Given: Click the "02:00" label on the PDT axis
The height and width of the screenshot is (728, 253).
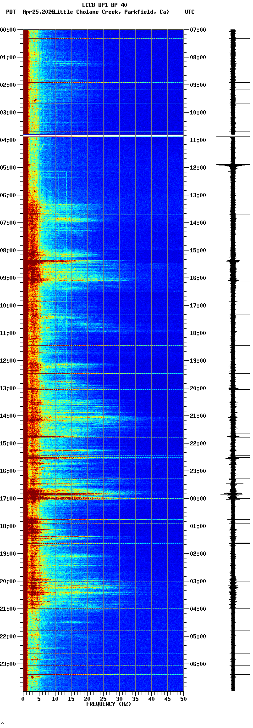Looking at the screenshot, I should [8, 85].
